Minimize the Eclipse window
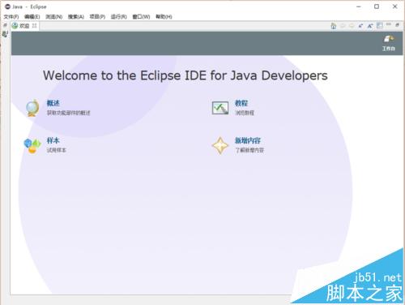This screenshot has height=305, width=405. pos(359,6)
